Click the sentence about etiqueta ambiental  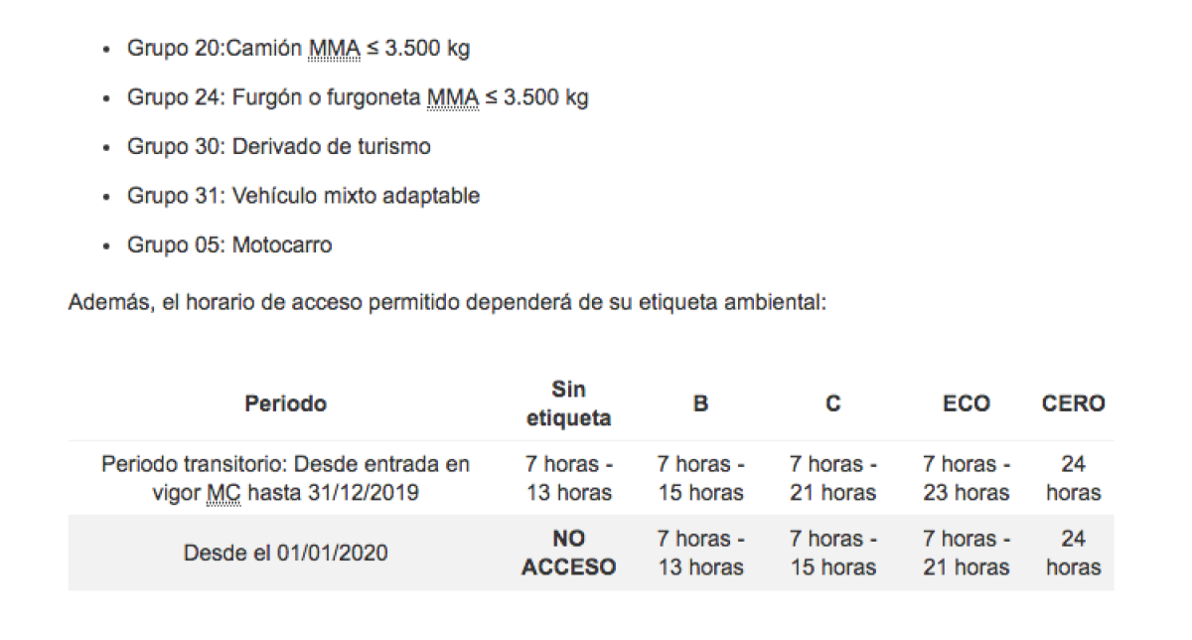pos(447,302)
